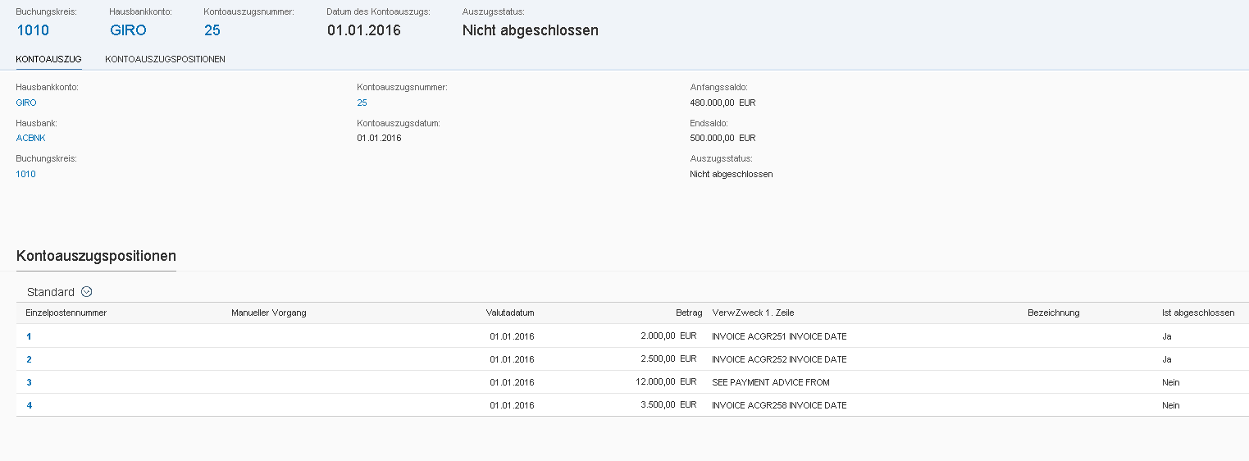Switch to the KONTOAUSZUGSPOSITIONEN tab
1249x461 pixels.
point(165,59)
